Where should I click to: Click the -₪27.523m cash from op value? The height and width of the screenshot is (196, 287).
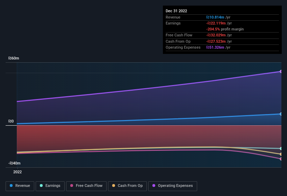[x=216, y=41]
